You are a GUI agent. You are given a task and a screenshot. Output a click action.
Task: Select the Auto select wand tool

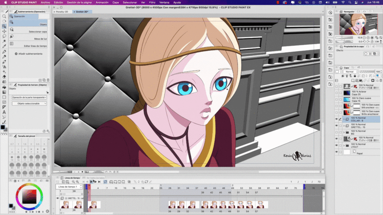pos(4,41)
